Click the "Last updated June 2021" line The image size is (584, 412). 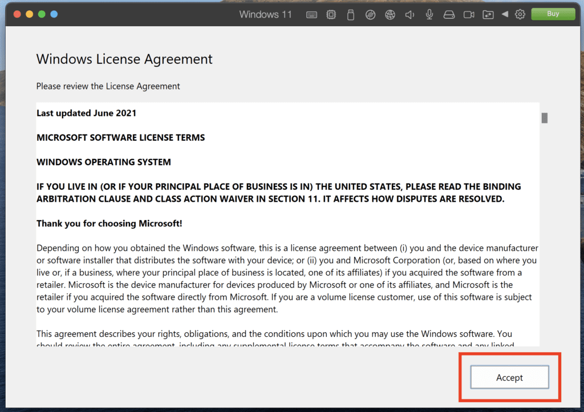[87, 113]
